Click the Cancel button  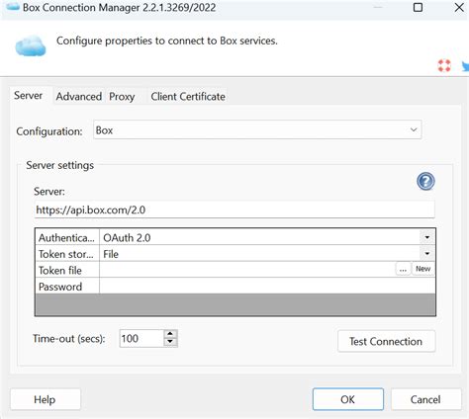click(425, 399)
